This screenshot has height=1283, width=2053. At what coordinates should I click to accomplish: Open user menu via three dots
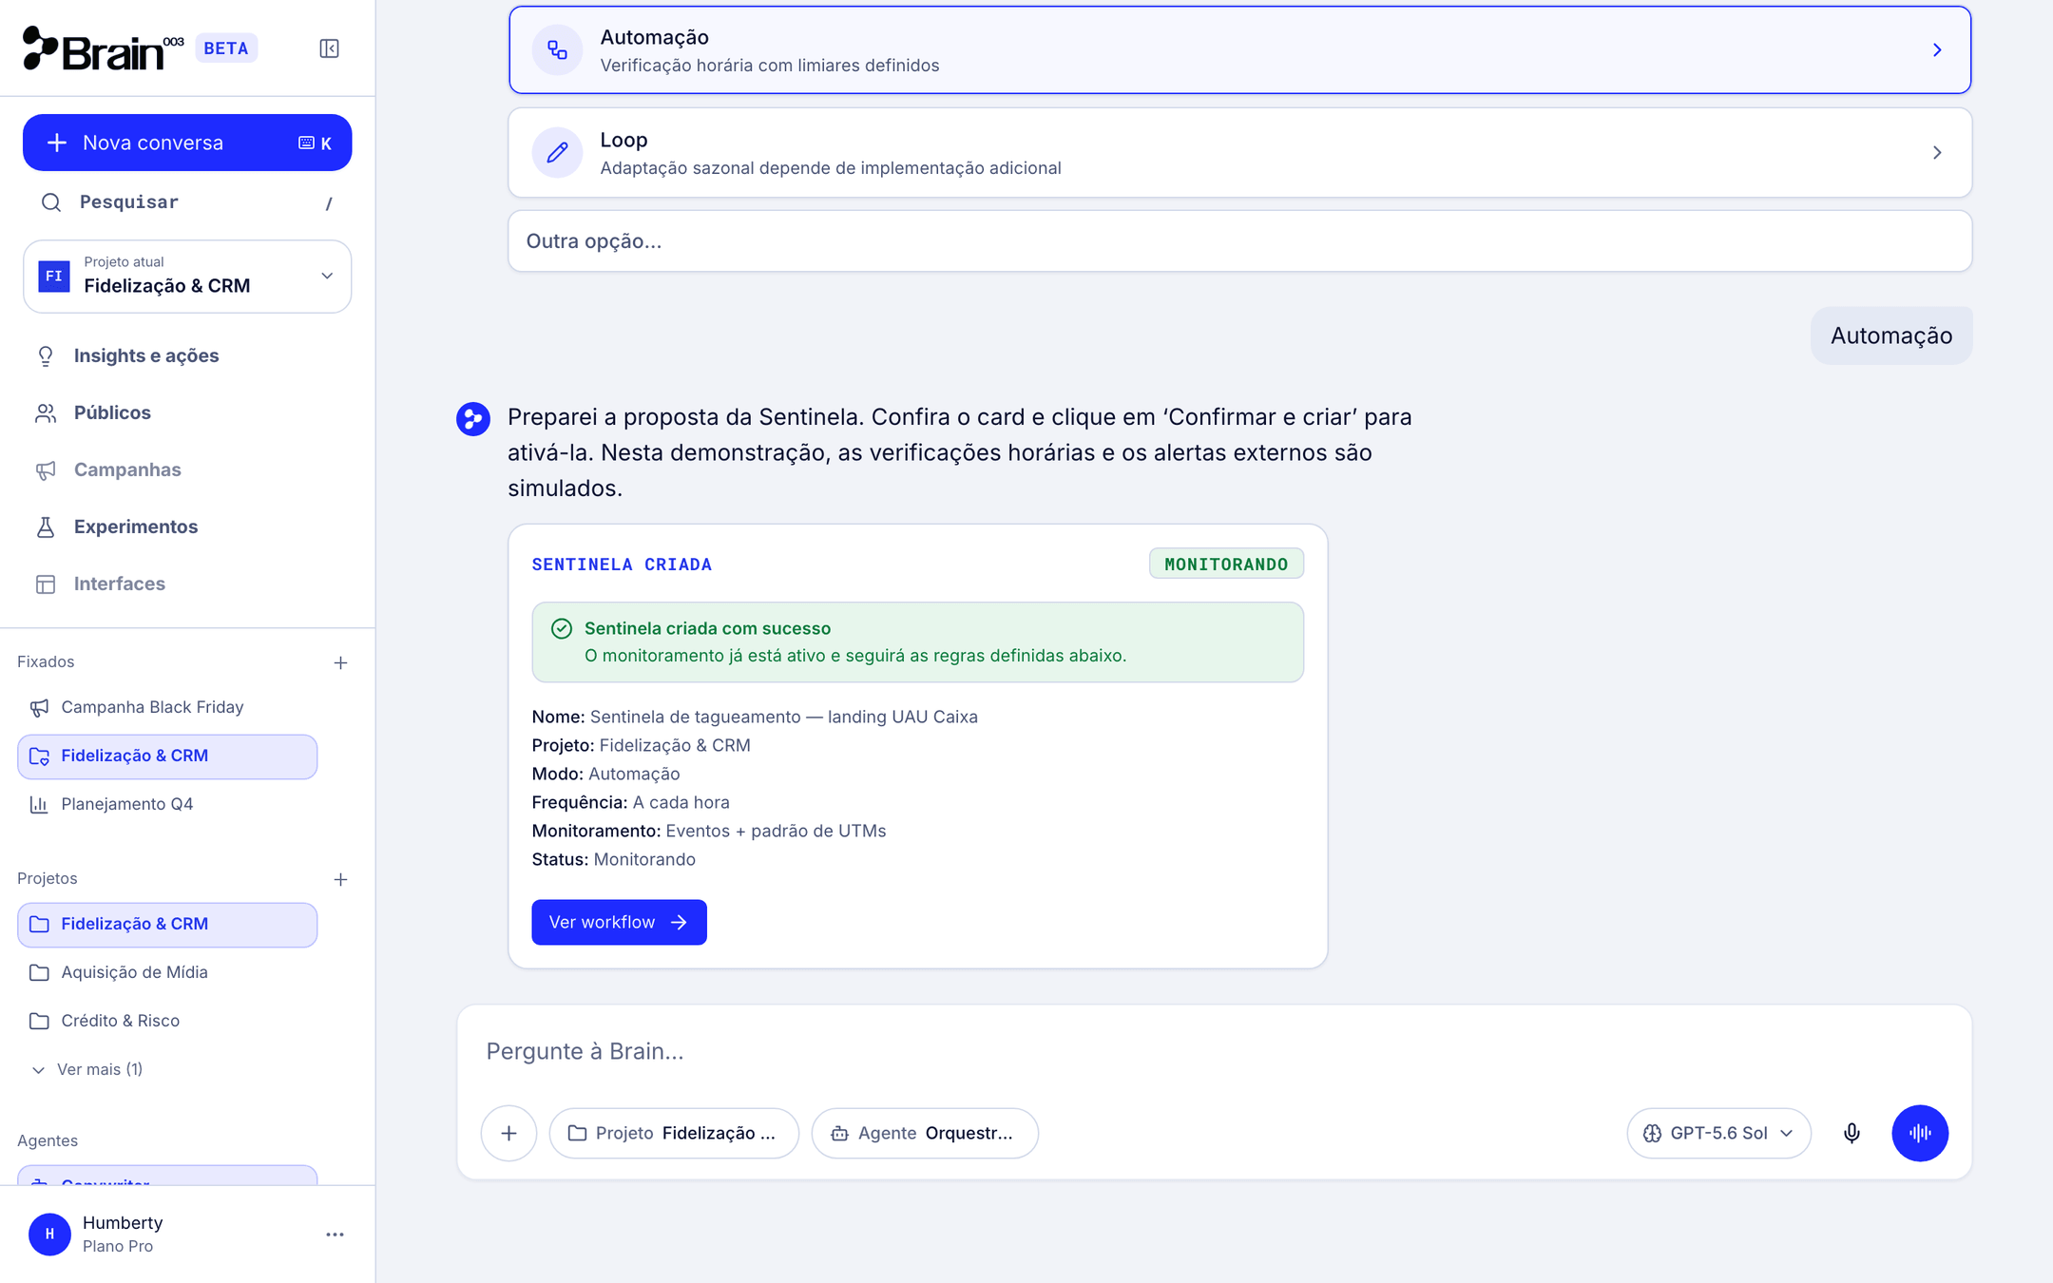(335, 1235)
